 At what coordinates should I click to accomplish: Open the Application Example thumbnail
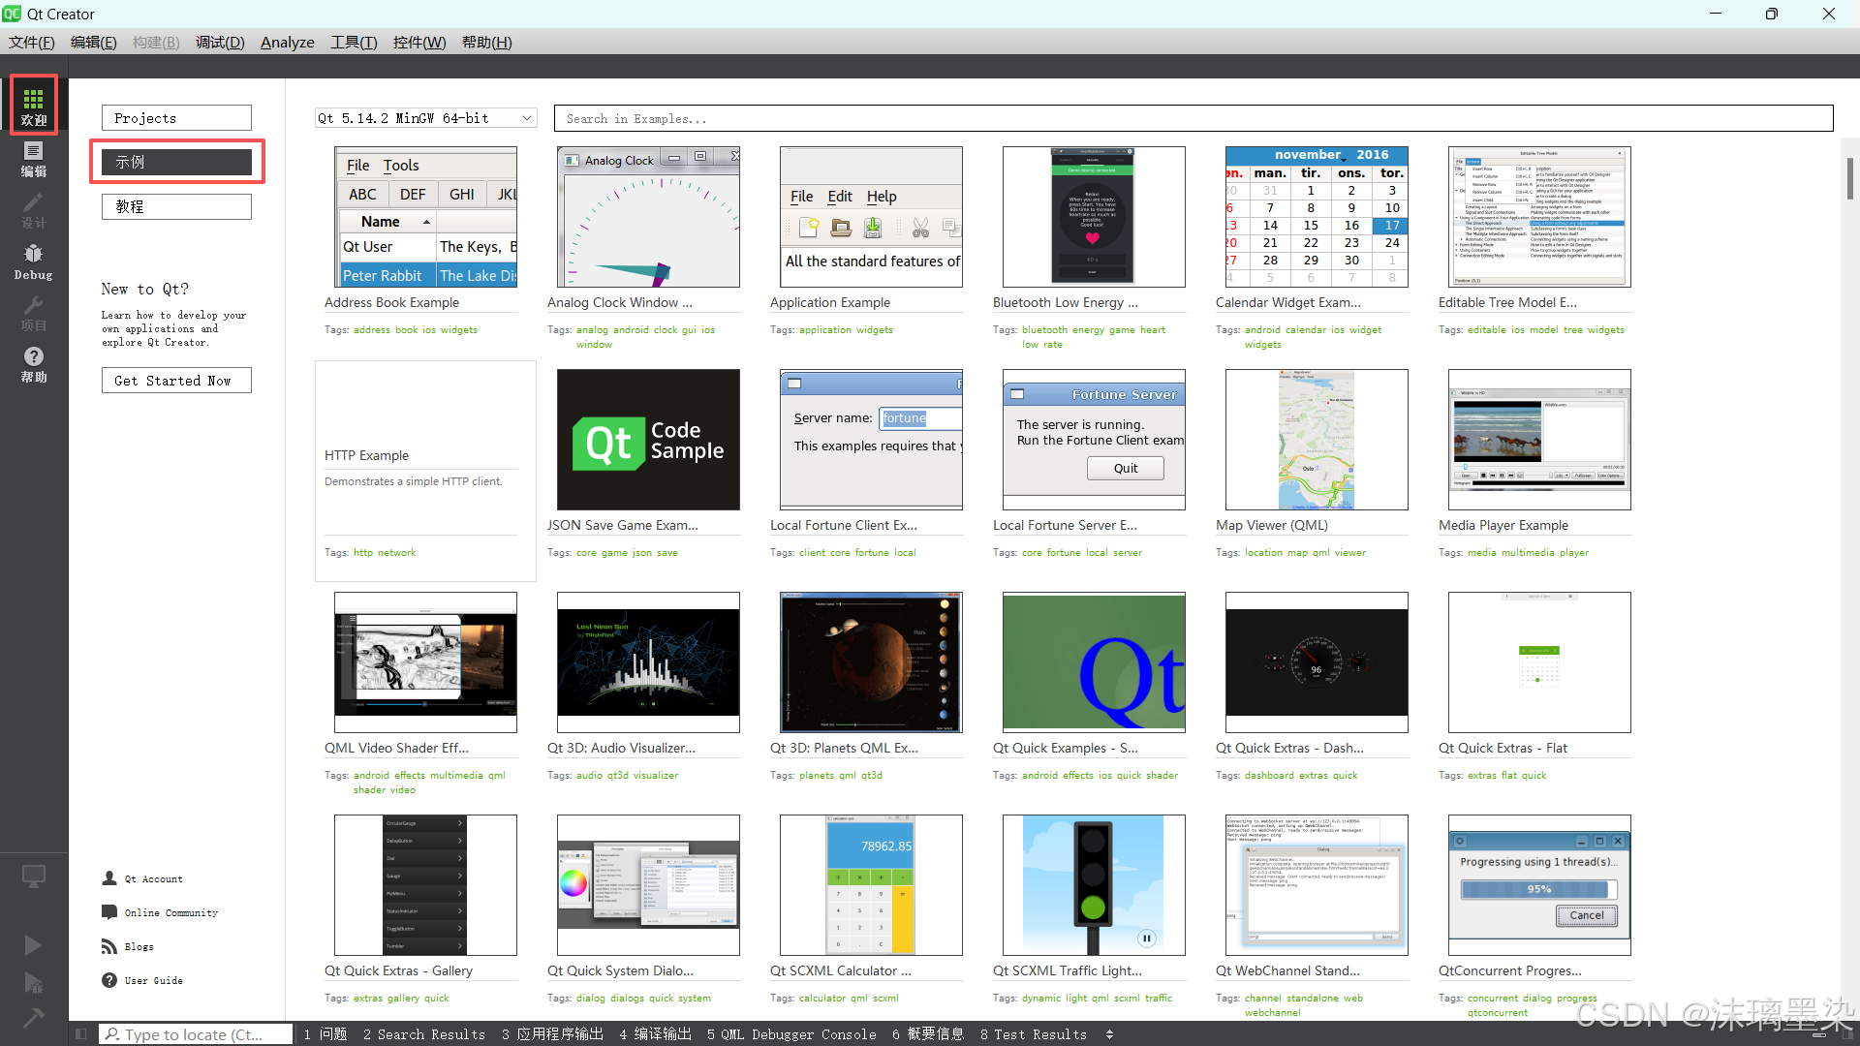pos(871,217)
